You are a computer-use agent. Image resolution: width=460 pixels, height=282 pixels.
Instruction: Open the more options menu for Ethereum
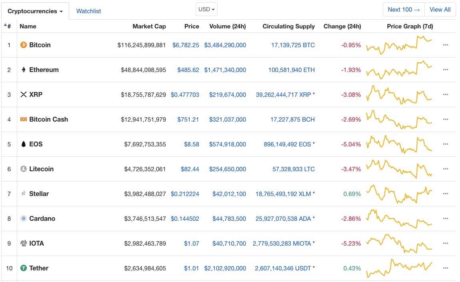click(x=445, y=70)
